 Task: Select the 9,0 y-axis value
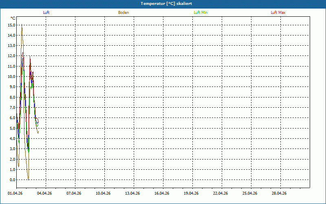(13, 87)
